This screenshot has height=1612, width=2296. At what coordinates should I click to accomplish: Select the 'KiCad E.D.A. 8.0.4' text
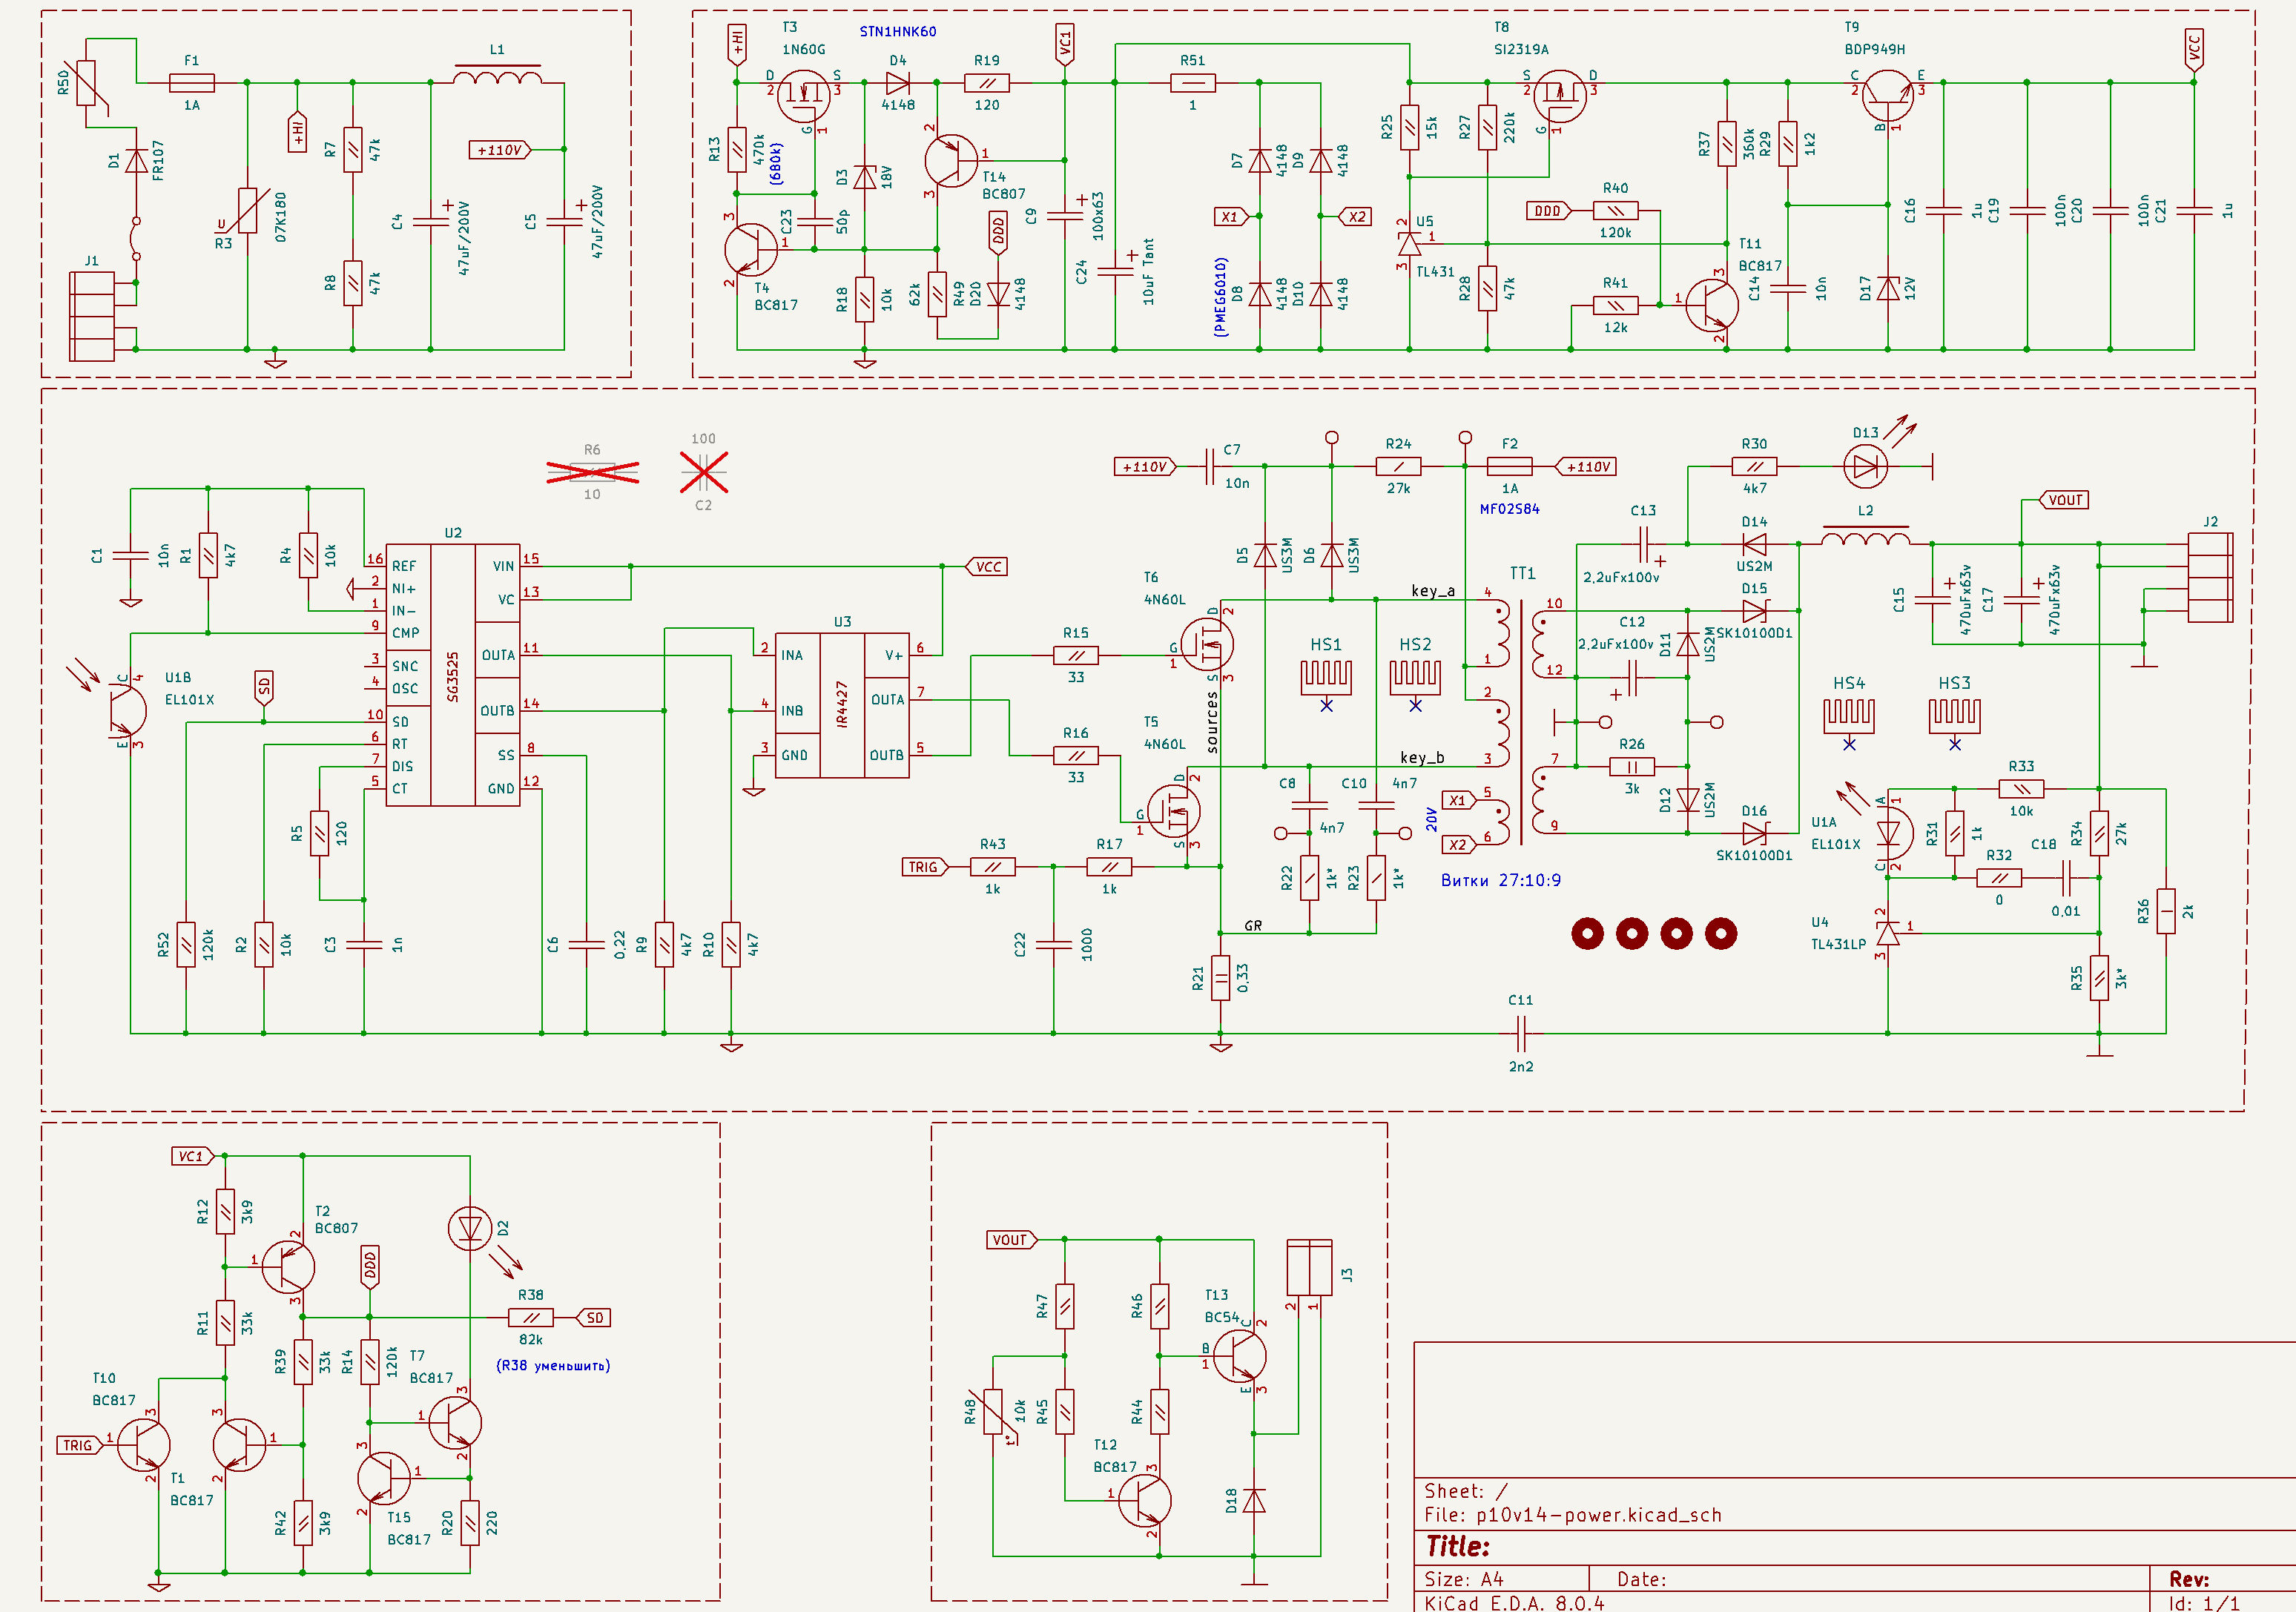point(1514,1603)
